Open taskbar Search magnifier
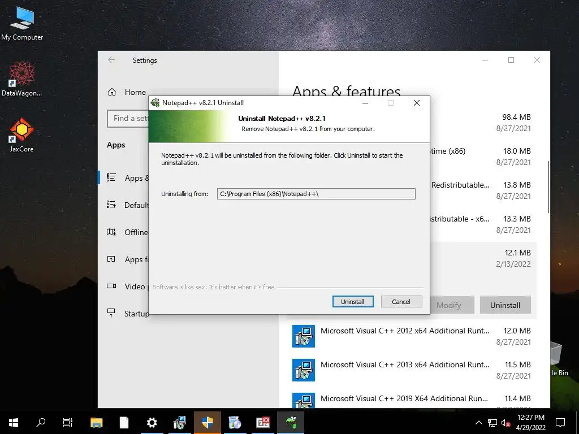The width and height of the screenshot is (579, 434). [x=41, y=423]
